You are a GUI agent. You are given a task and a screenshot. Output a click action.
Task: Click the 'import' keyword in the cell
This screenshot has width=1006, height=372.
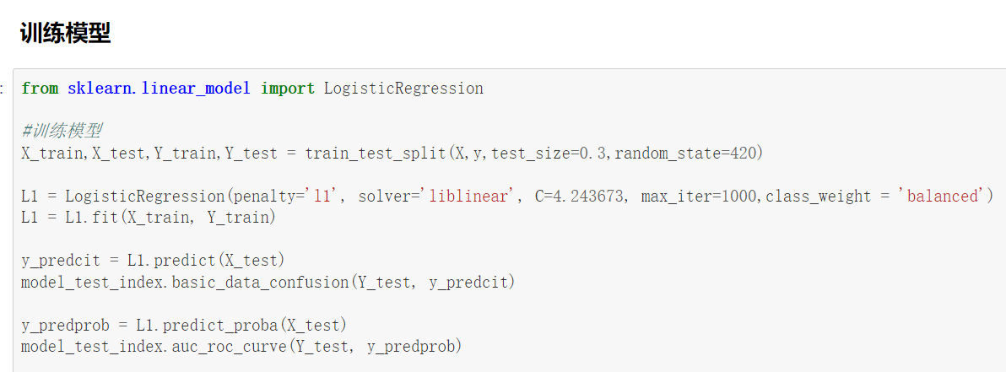(287, 89)
